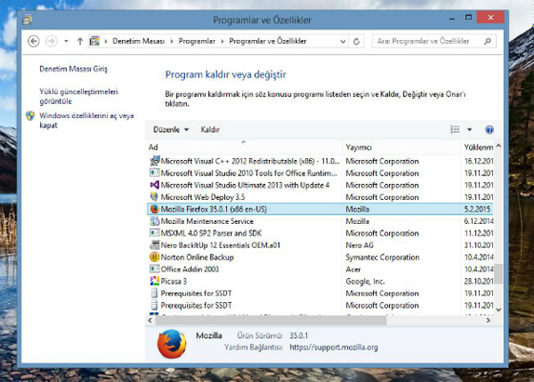Click the Forward navigation arrow
534x382 pixels.
pos(51,41)
